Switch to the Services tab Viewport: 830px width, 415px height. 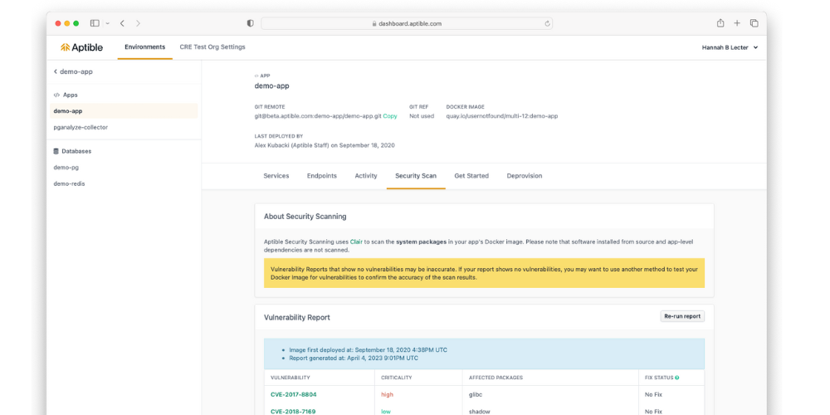pos(276,176)
